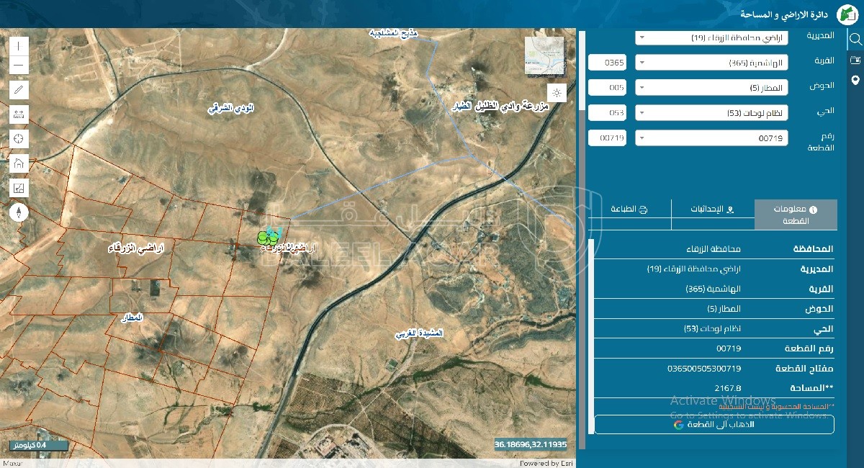
Task: Expand the basin dropdown المطار (5)
Action: (x=711, y=88)
